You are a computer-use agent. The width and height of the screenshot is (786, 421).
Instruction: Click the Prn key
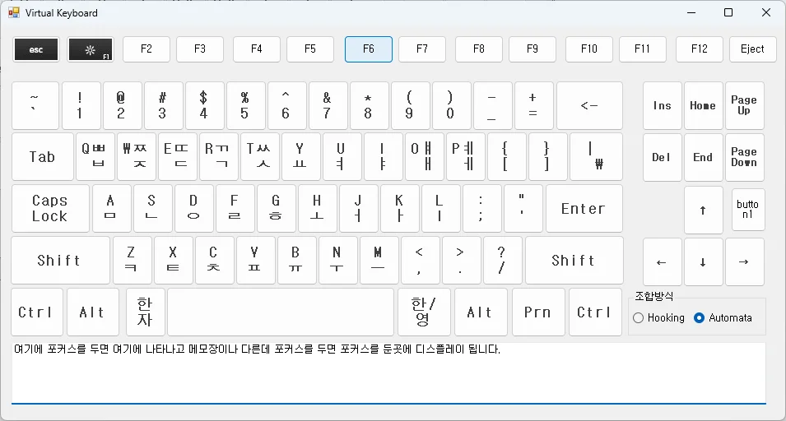pyautogui.click(x=538, y=312)
